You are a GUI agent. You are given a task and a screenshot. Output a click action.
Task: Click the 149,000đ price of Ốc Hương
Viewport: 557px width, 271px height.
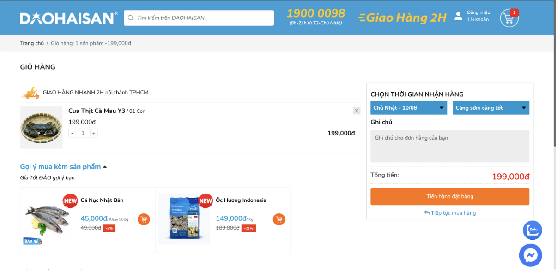[231, 218]
